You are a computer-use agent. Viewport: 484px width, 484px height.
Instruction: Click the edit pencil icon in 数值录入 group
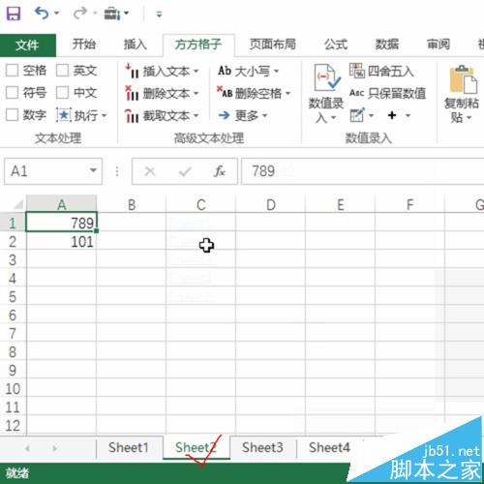(x=357, y=115)
